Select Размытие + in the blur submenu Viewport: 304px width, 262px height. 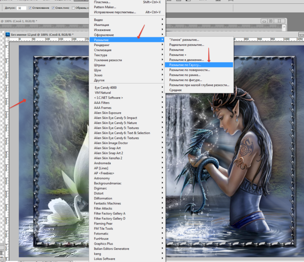point(199,55)
